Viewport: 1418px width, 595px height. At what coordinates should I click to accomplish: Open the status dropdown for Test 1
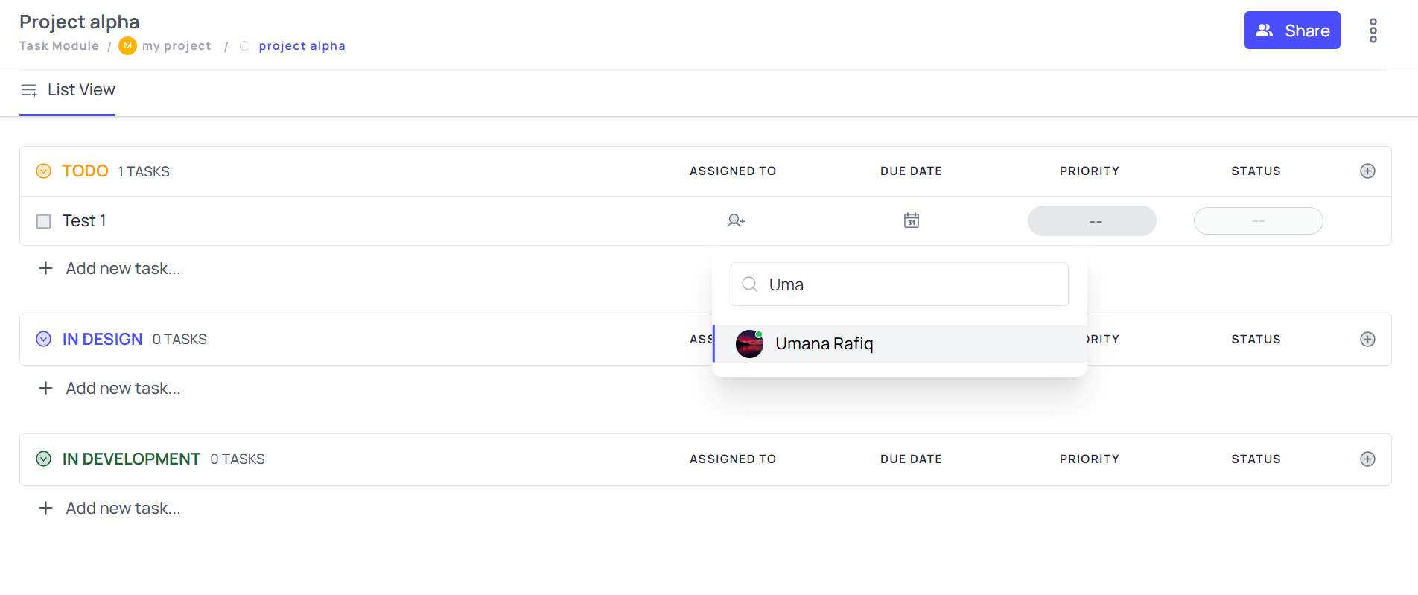[1258, 221]
